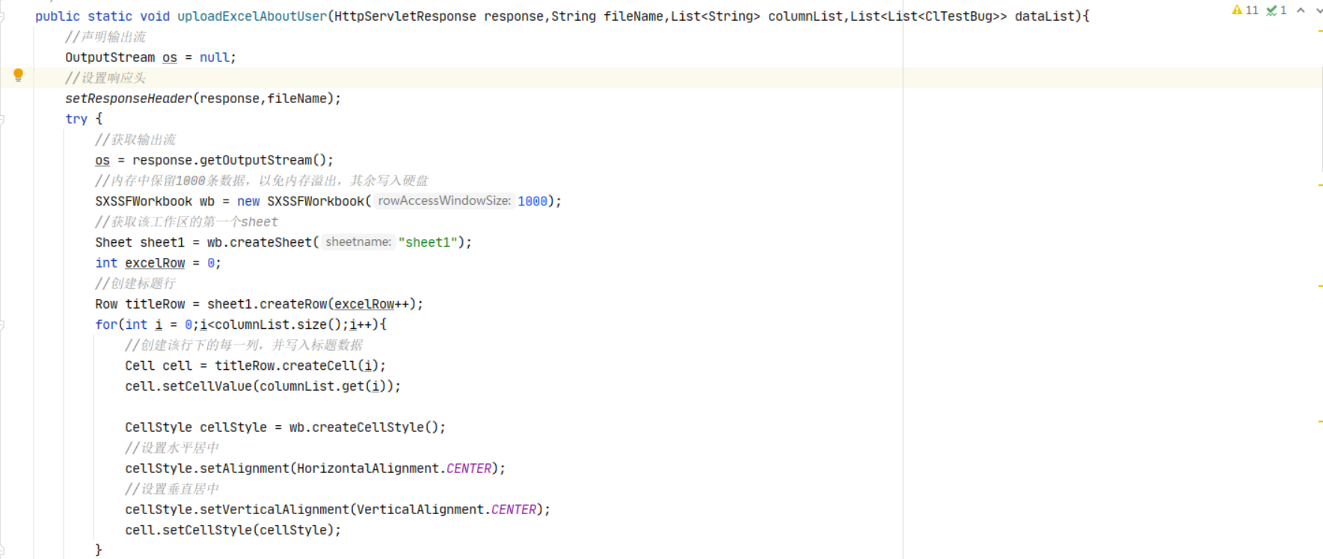Open the 11 warnings inspection indicator
1323x559 pixels.
pos(1245,10)
